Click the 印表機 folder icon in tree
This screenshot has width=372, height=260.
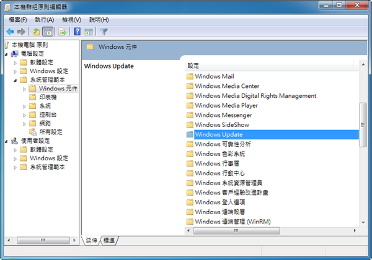tap(32, 97)
